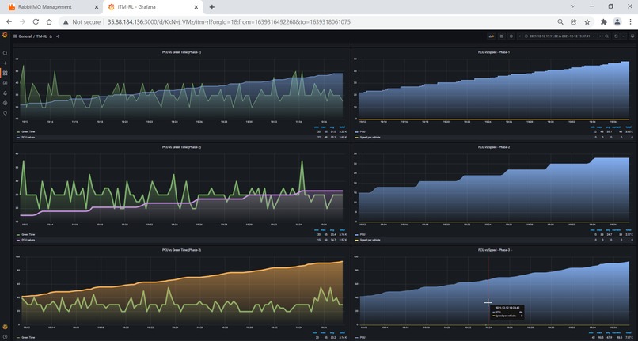The height and width of the screenshot is (341, 638).
Task: Open the browser profile avatar
Action: (617, 22)
